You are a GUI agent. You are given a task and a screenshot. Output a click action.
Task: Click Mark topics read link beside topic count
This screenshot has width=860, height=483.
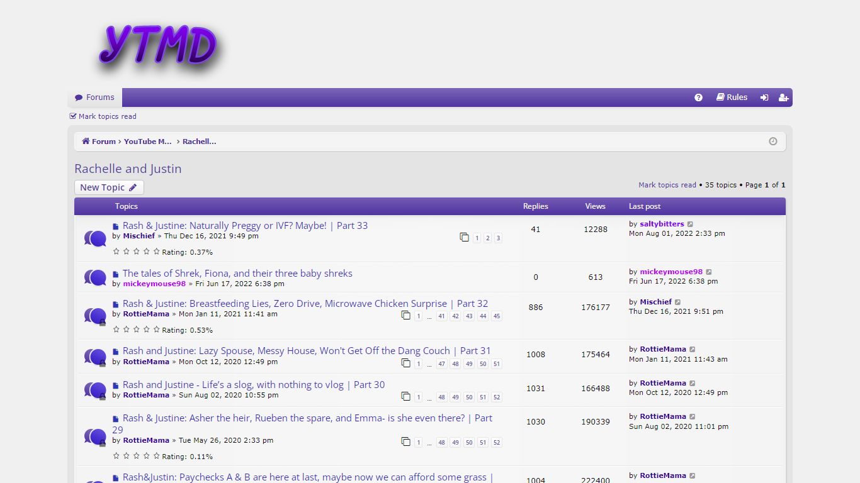[667, 185]
